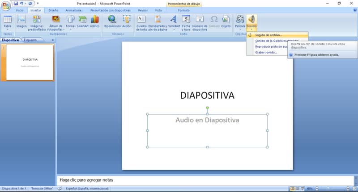Screen dimensions: 358x192
Task: Close the slides pane with its X
Action: tap(52, 40)
